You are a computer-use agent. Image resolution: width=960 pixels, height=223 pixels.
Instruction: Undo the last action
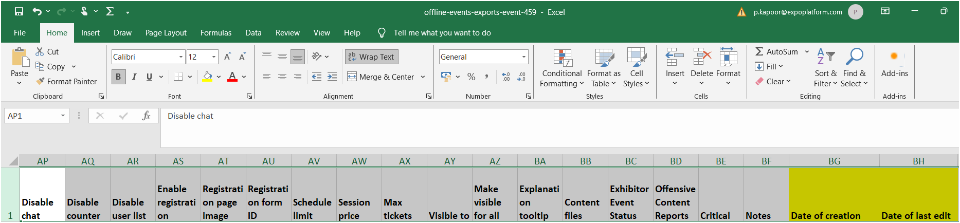37,11
